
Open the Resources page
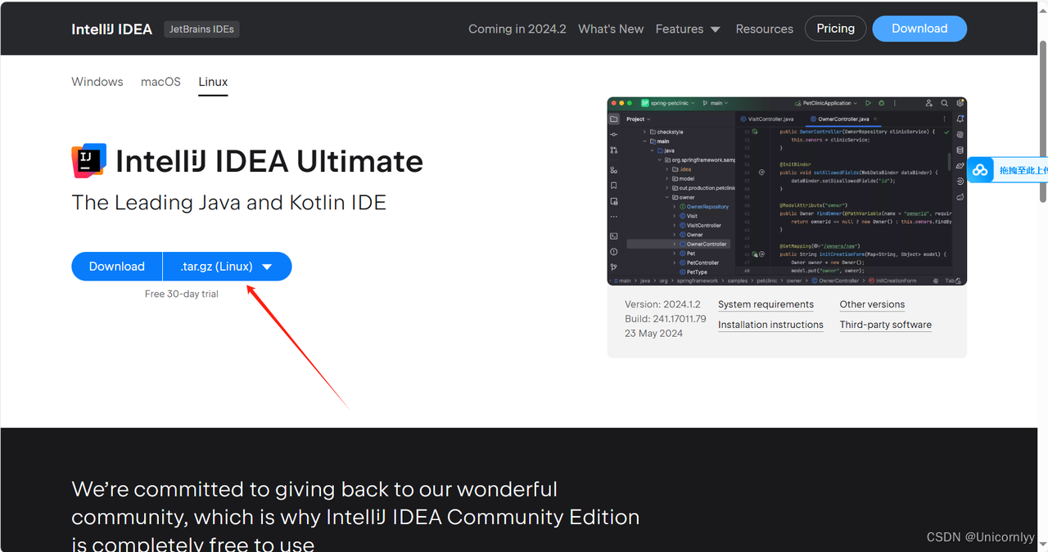[x=765, y=29]
